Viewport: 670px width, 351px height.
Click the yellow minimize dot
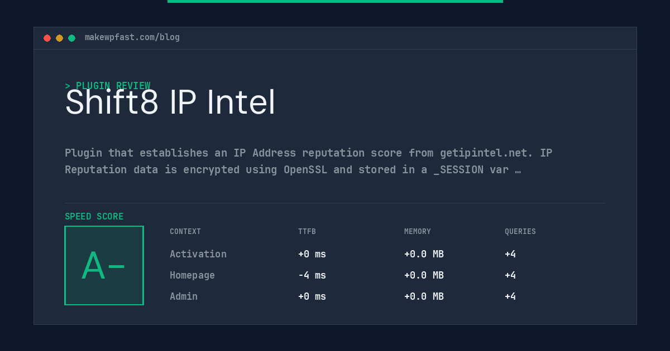[x=59, y=38]
